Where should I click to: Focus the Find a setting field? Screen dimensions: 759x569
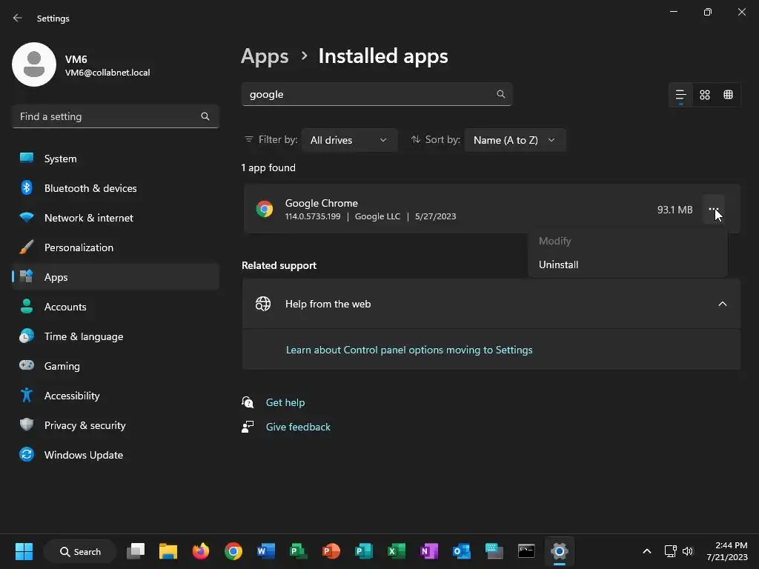coord(115,116)
